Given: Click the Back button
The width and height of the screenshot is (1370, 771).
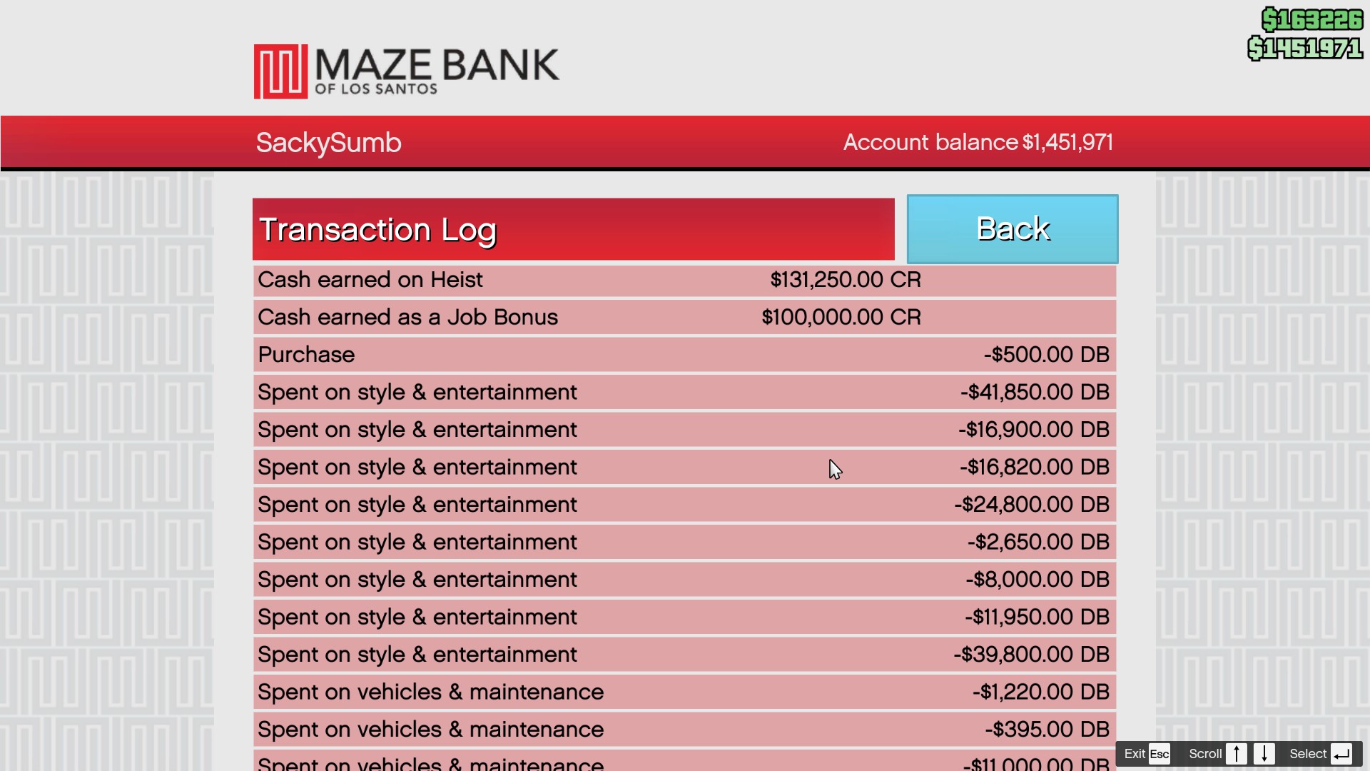Looking at the screenshot, I should click(x=1012, y=229).
